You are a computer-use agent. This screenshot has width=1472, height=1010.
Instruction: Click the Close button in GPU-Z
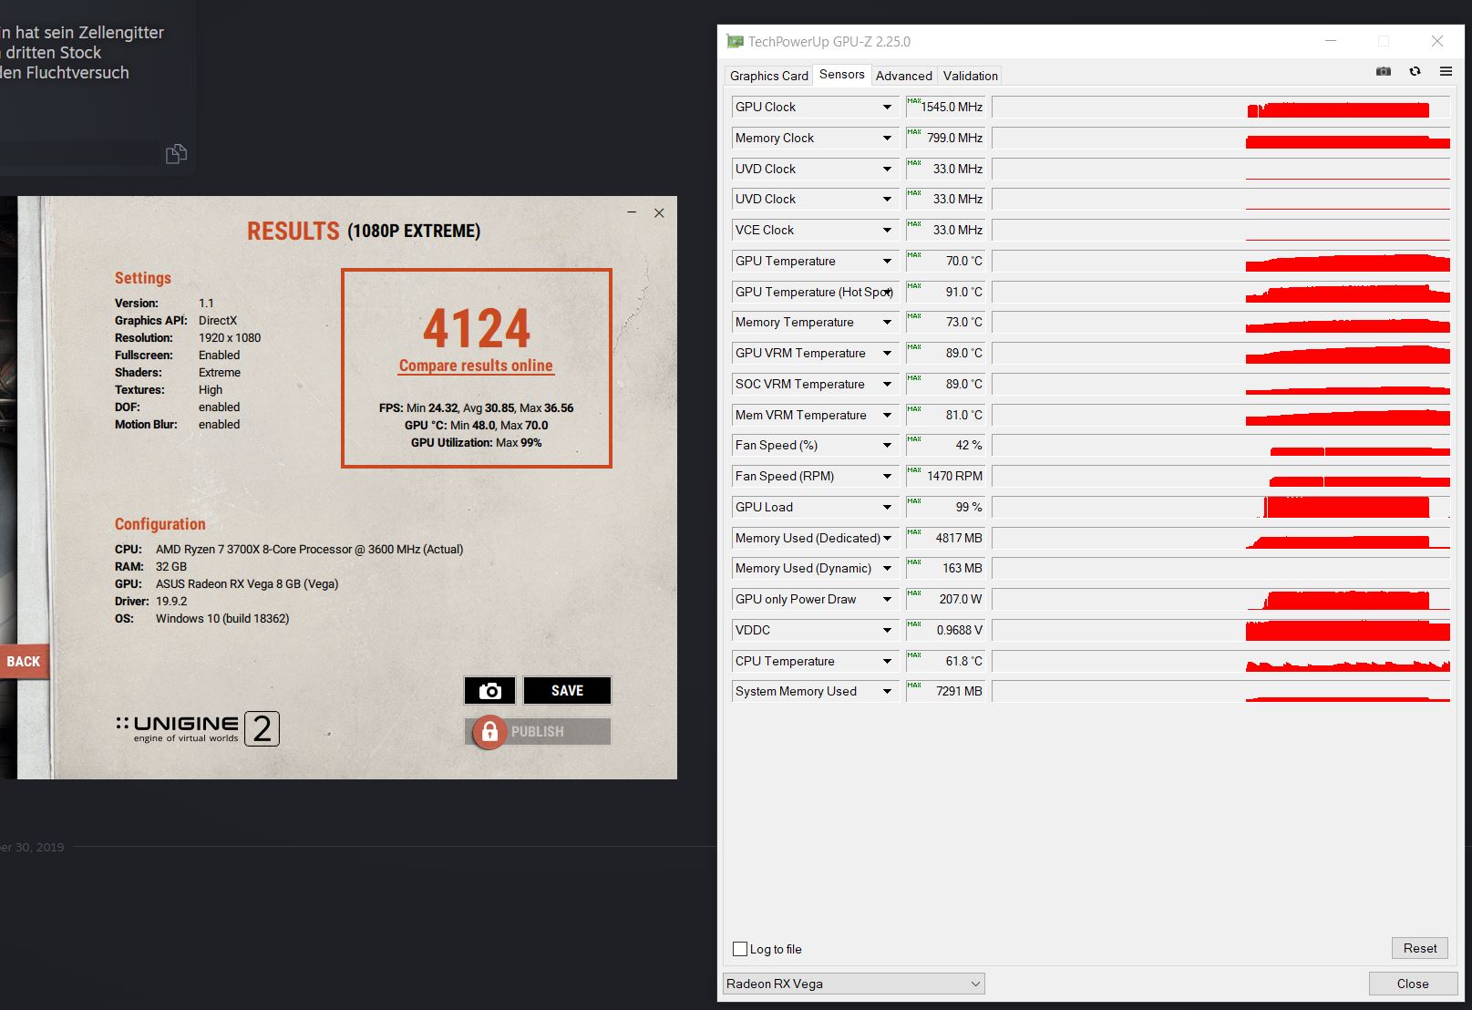coord(1413,984)
